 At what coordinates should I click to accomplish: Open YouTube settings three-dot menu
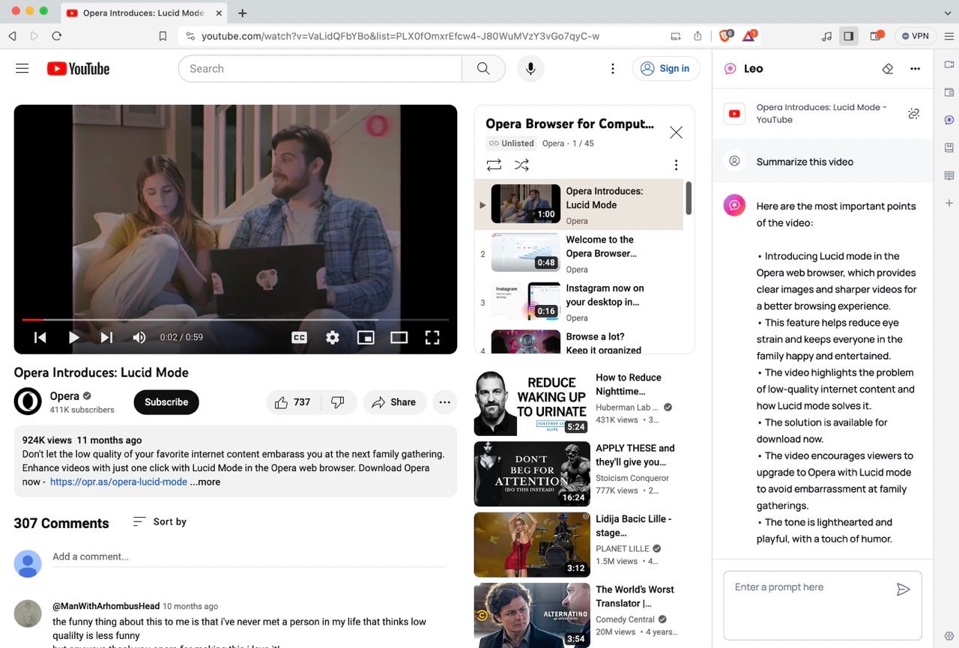(x=613, y=69)
